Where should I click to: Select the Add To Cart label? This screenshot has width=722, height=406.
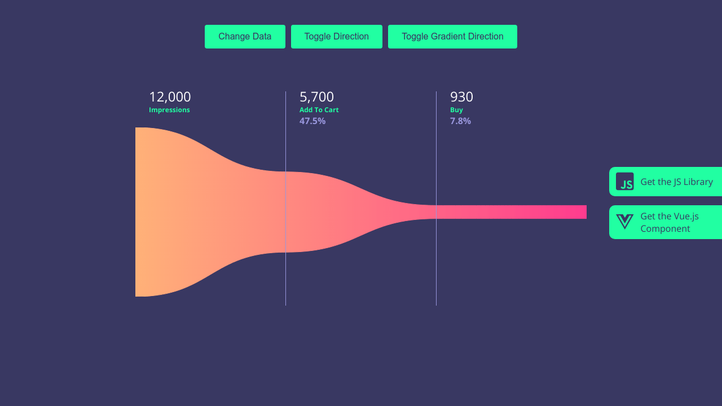click(319, 110)
